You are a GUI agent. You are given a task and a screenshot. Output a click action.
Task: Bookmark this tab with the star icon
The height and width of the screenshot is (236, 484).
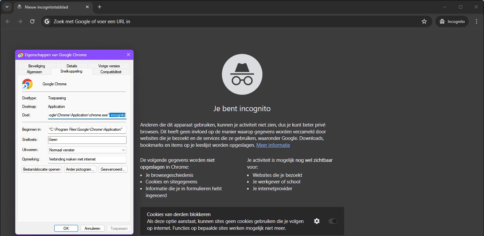click(x=424, y=22)
